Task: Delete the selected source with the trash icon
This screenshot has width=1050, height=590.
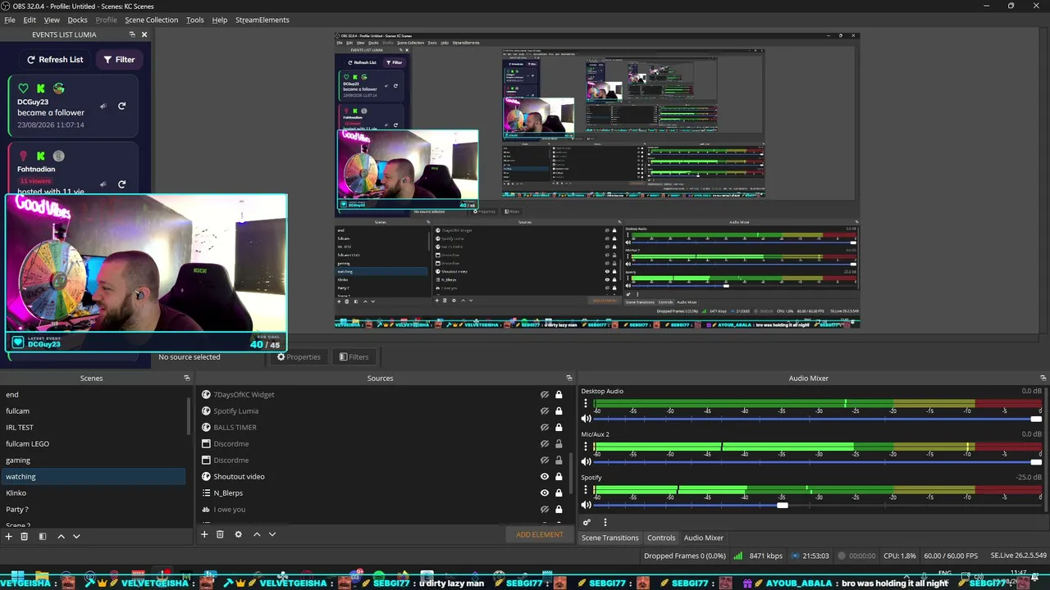Action: pos(220,534)
